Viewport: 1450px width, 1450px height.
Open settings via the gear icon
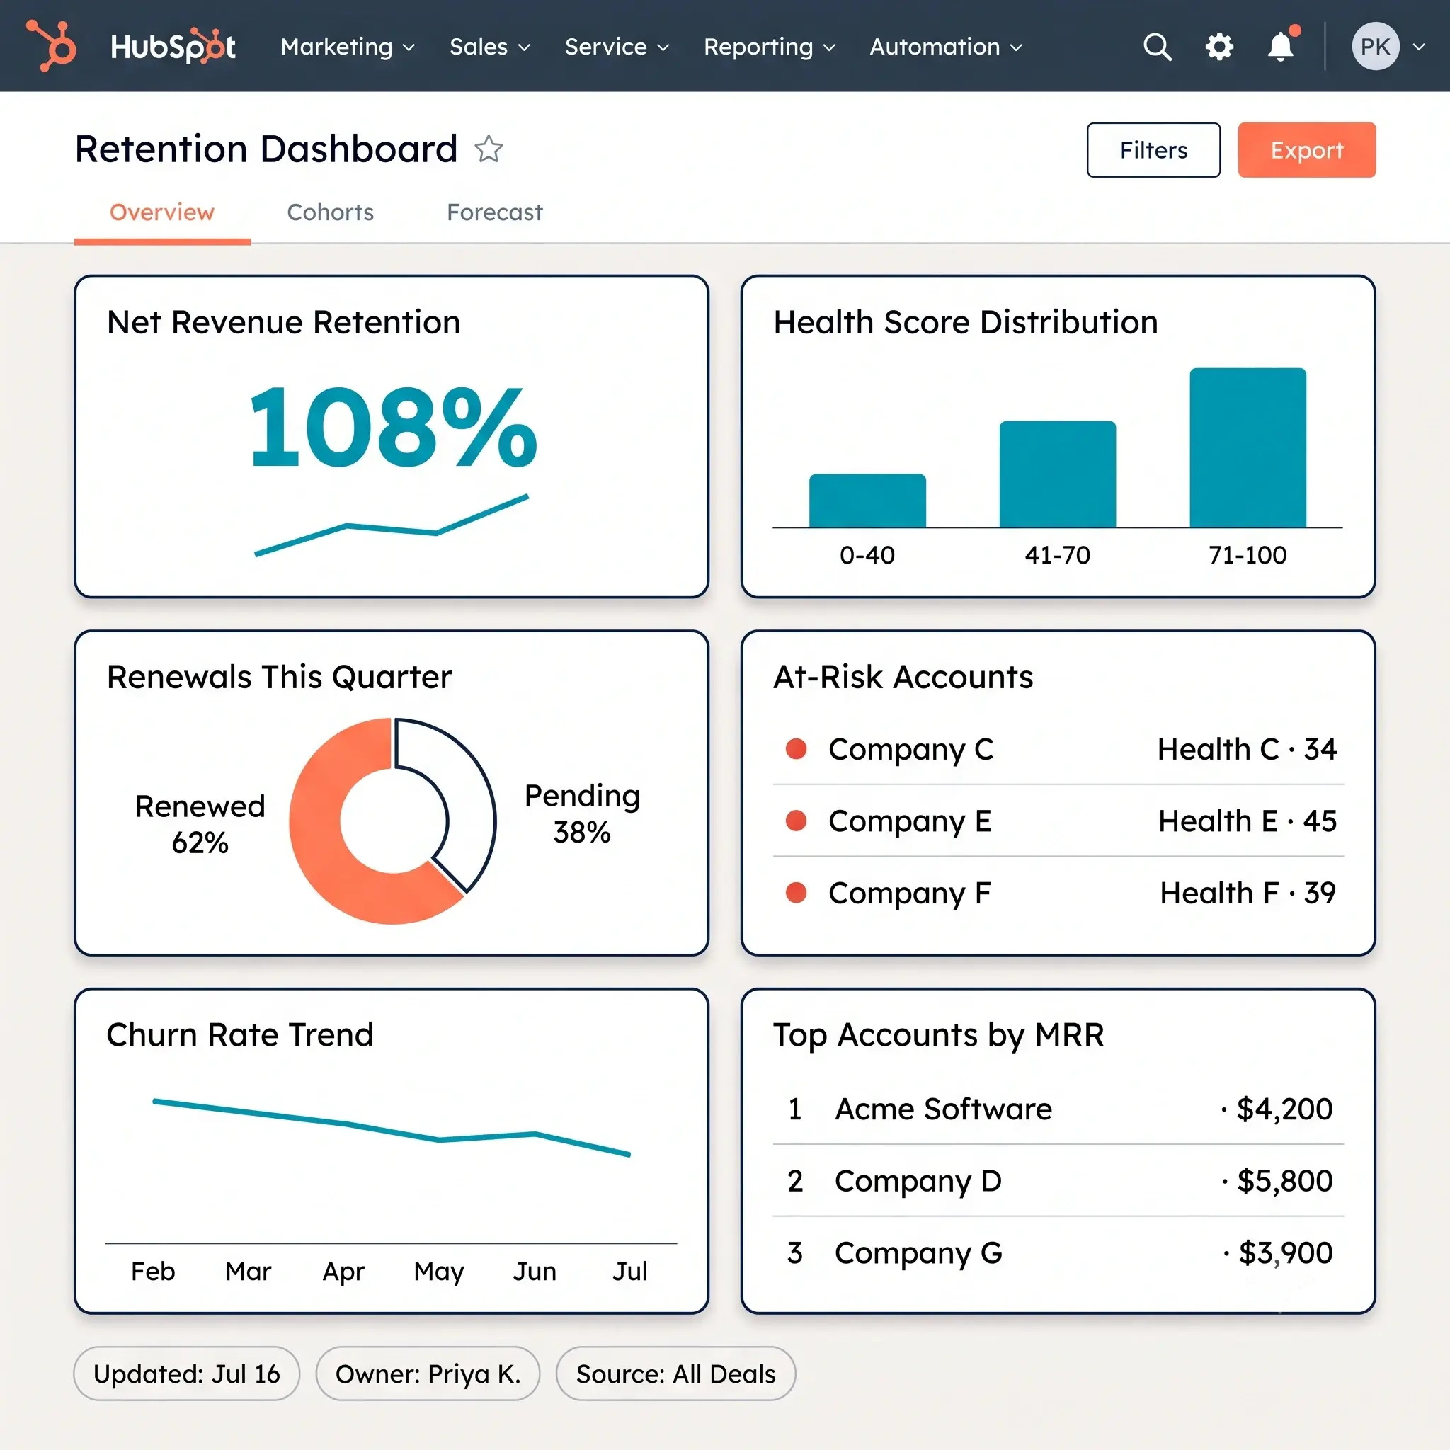click(x=1219, y=47)
